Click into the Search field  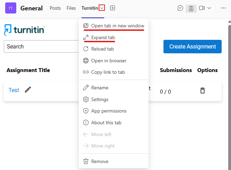click(x=41, y=46)
